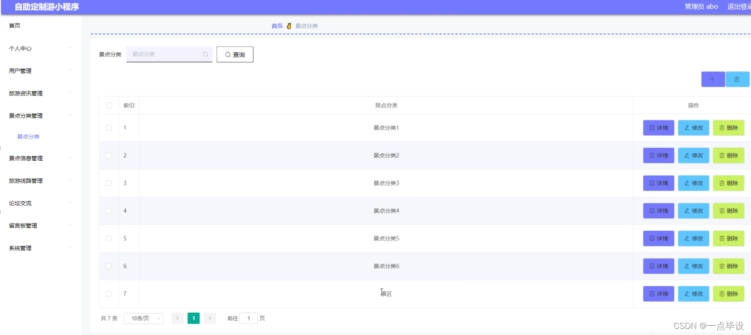Click 修改 for 景点分类5 row
Image resolution: width=751 pixels, height=335 pixels.
pyautogui.click(x=693, y=239)
